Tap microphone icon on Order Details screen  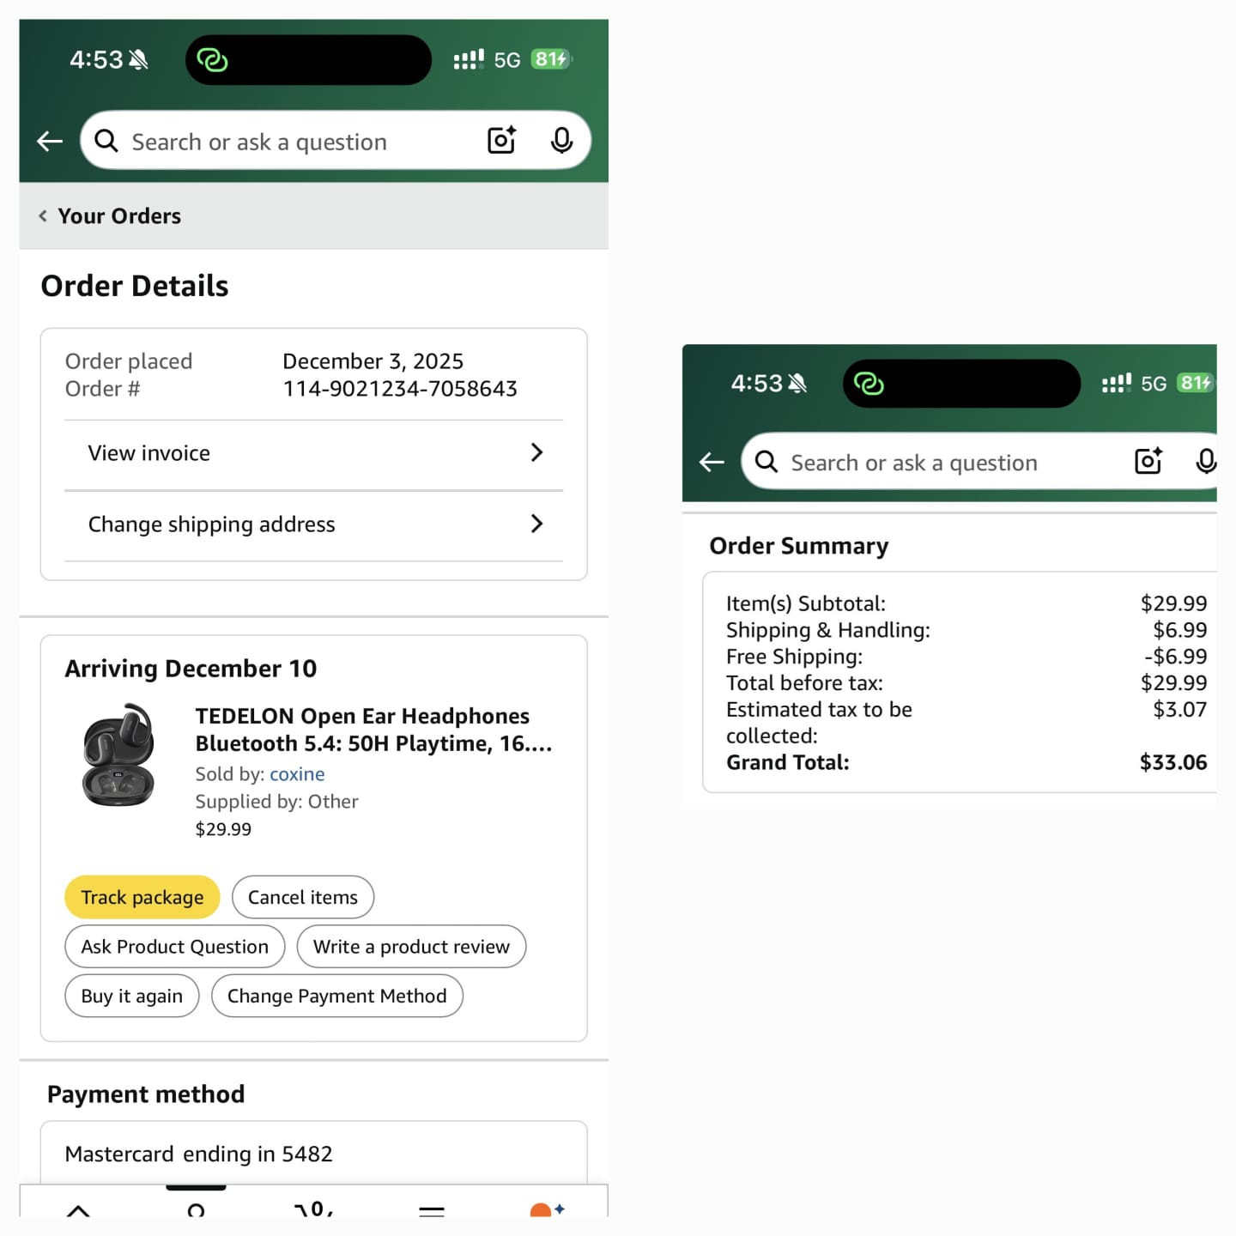(561, 140)
